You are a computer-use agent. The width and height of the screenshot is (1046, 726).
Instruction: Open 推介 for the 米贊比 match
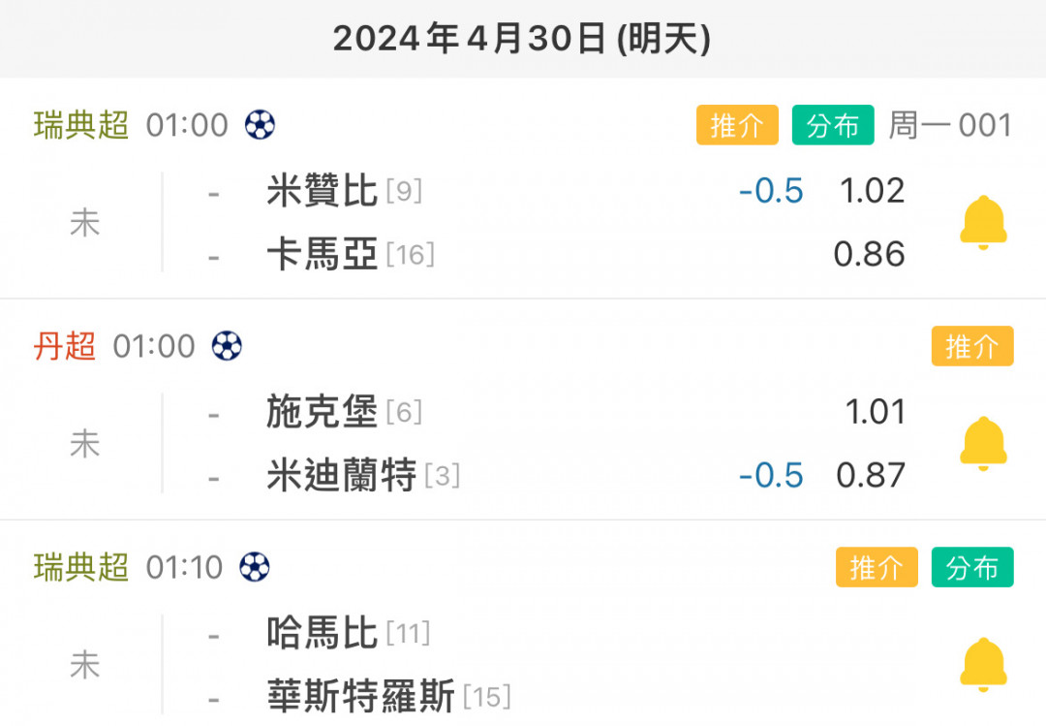point(737,125)
